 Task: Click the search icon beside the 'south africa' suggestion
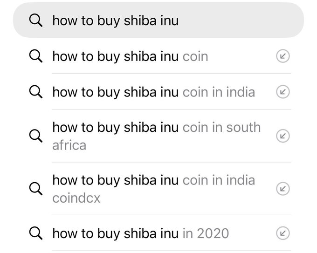point(35,136)
